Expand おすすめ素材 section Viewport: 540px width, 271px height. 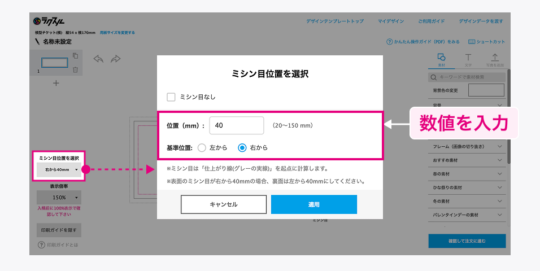point(467,160)
